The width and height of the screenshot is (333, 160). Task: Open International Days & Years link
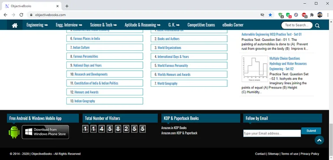point(173,57)
